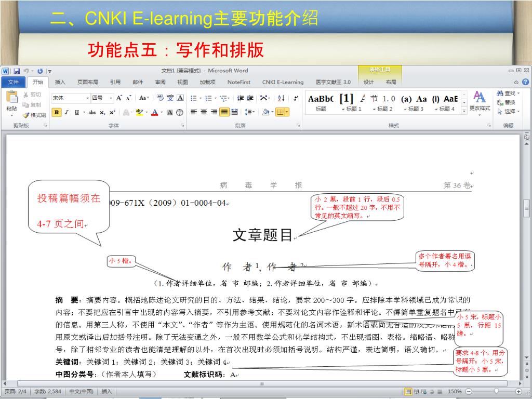Screen dimensions: 532x399
Task: Click the Cut (剪切) scissors button
Action: (x=32, y=95)
